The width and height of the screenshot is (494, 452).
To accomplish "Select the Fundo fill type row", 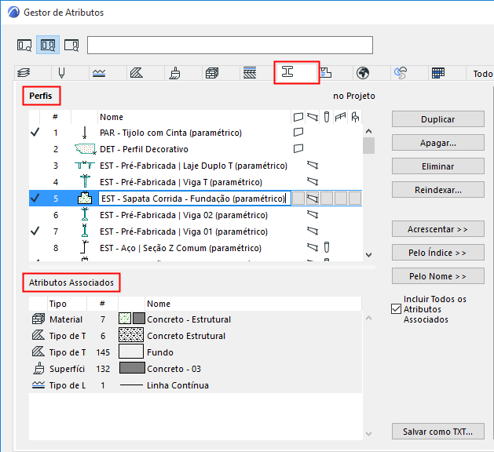I will point(196,352).
